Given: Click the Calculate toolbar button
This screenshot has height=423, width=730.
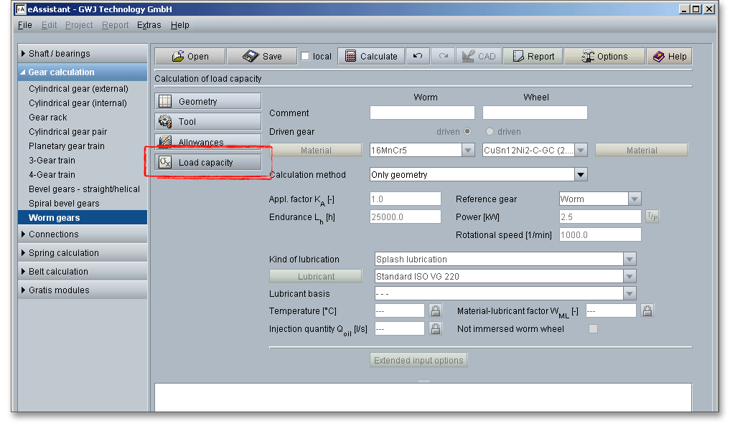Looking at the screenshot, I should pos(371,57).
